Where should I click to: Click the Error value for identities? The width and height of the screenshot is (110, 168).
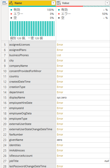click(60, 145)
